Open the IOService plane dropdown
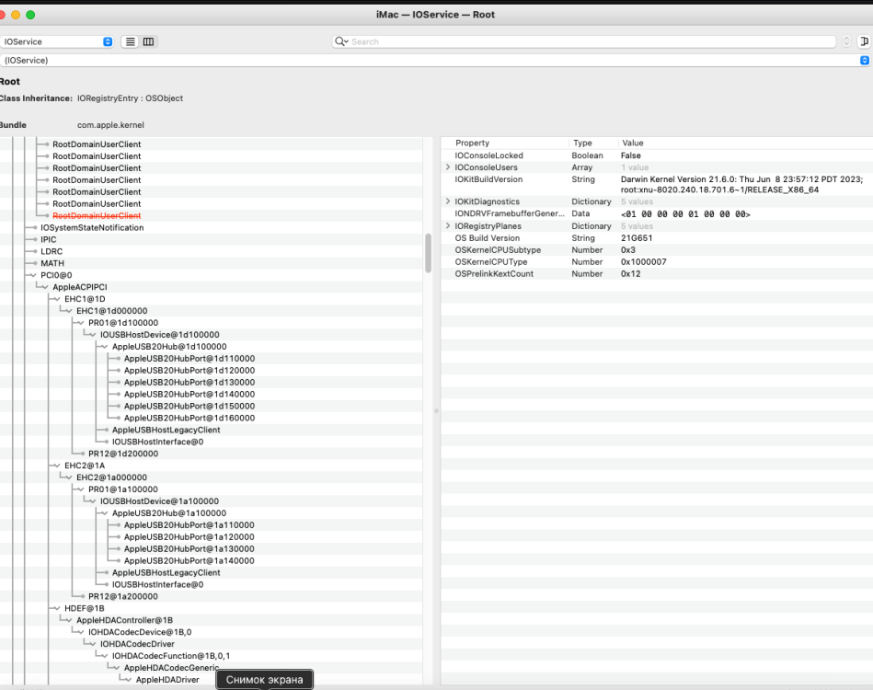Screen dimensions: 873x690 (57, 41)
